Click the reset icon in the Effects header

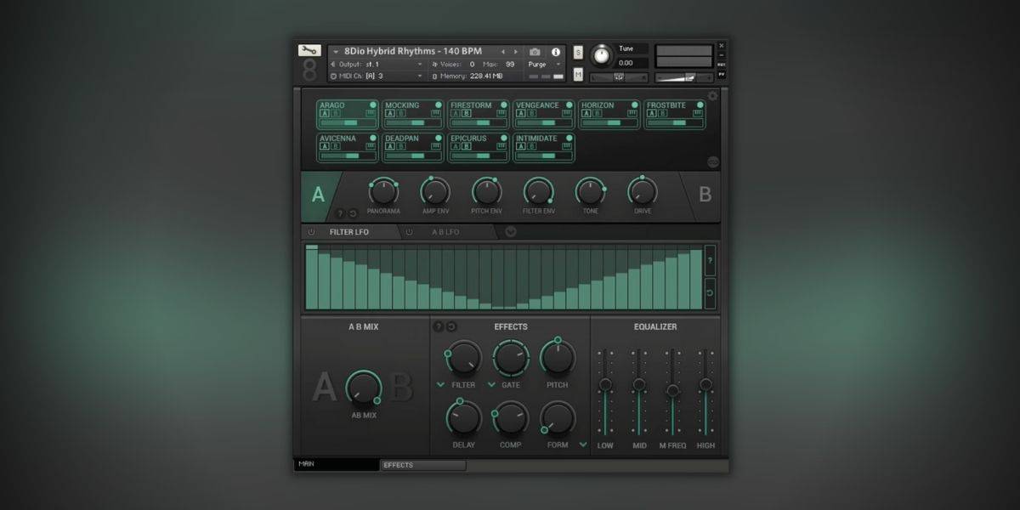pos(451,326)
